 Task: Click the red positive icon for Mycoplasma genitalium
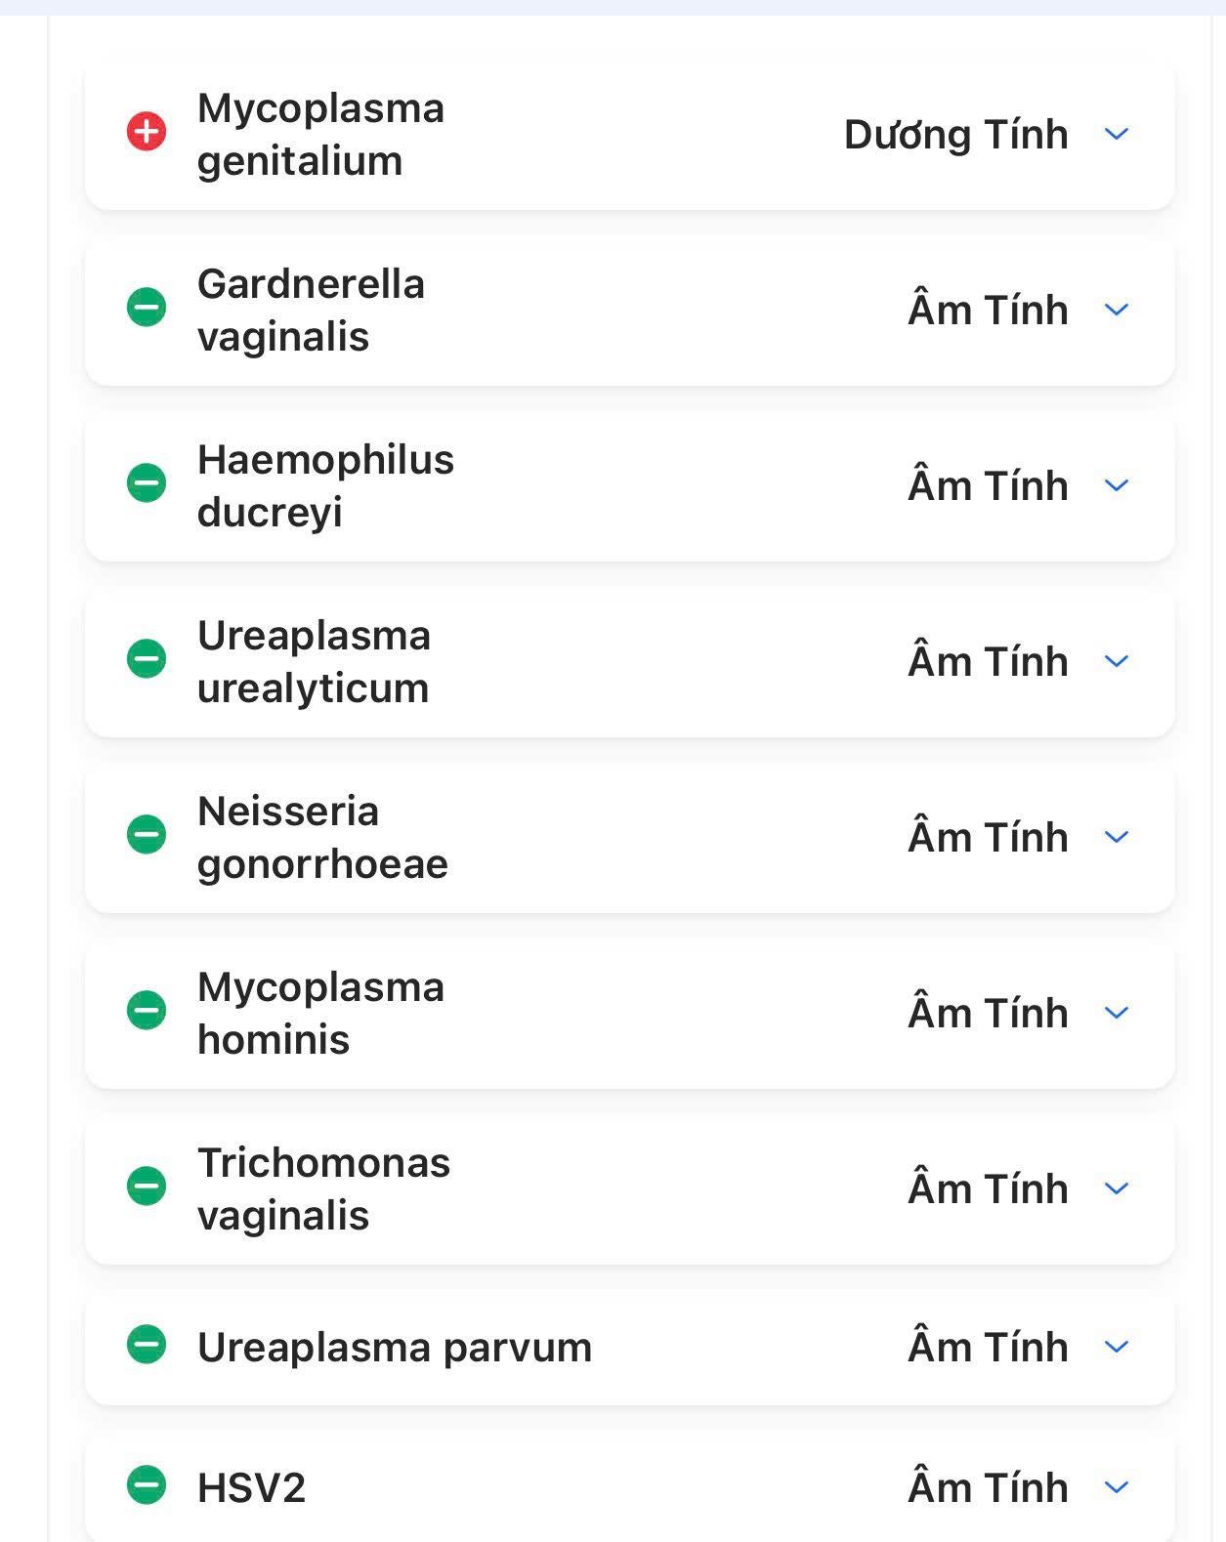(x=147, y=131)
